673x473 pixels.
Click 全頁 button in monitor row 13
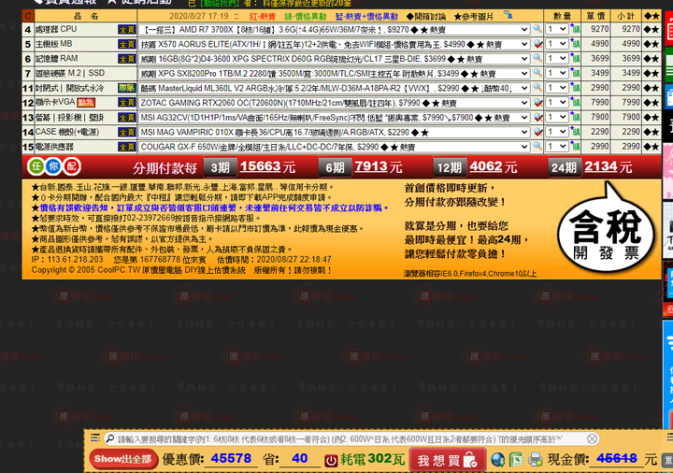(x=127, y=118)
